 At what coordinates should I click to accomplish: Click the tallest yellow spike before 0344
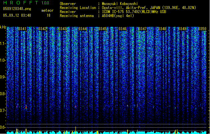click(76, 130)
